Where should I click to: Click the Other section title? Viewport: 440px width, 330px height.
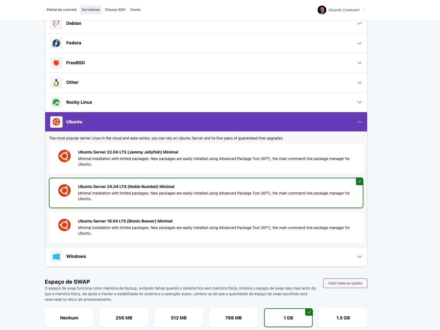(x=73, y=83)
